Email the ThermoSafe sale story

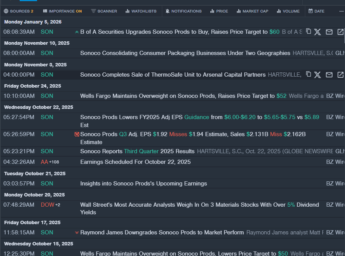pos(329,75)
